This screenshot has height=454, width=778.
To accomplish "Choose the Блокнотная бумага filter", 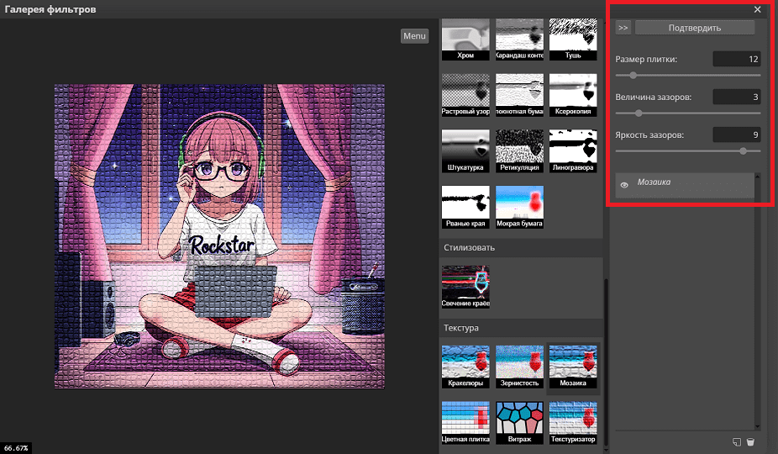I will click(x=519, y=95).
